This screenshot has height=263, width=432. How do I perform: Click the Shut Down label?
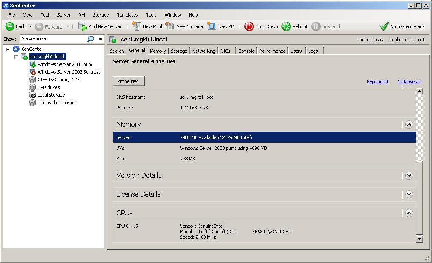[267, 26]
